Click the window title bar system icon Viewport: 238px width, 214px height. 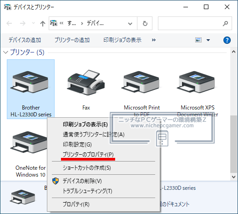[x=8, y=7]
